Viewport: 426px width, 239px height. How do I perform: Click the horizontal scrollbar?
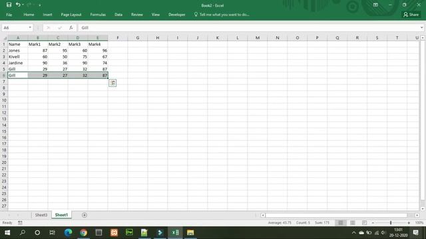click(336, 215)
